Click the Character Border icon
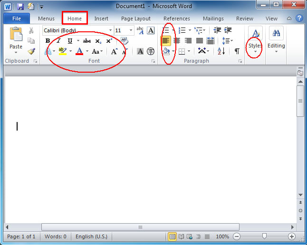Screen dimensions: 307x245 point(151,30)
